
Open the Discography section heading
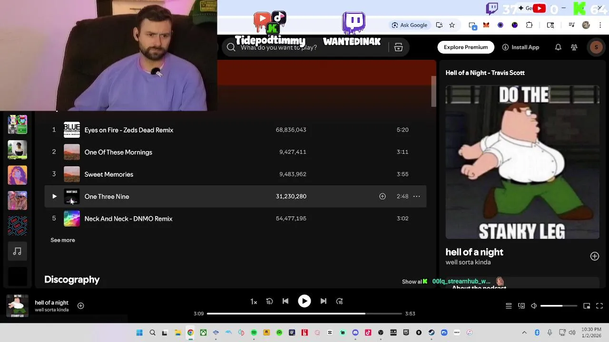(x=72, y=280)
